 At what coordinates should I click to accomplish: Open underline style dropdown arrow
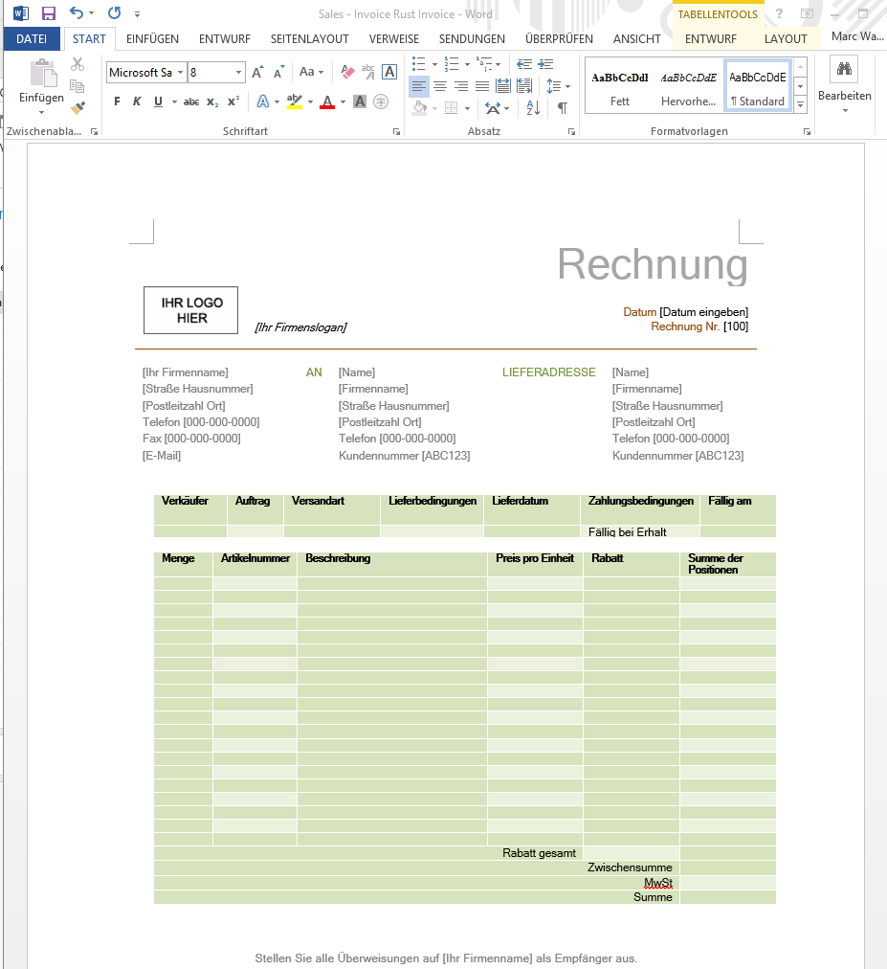click(174, 101)
